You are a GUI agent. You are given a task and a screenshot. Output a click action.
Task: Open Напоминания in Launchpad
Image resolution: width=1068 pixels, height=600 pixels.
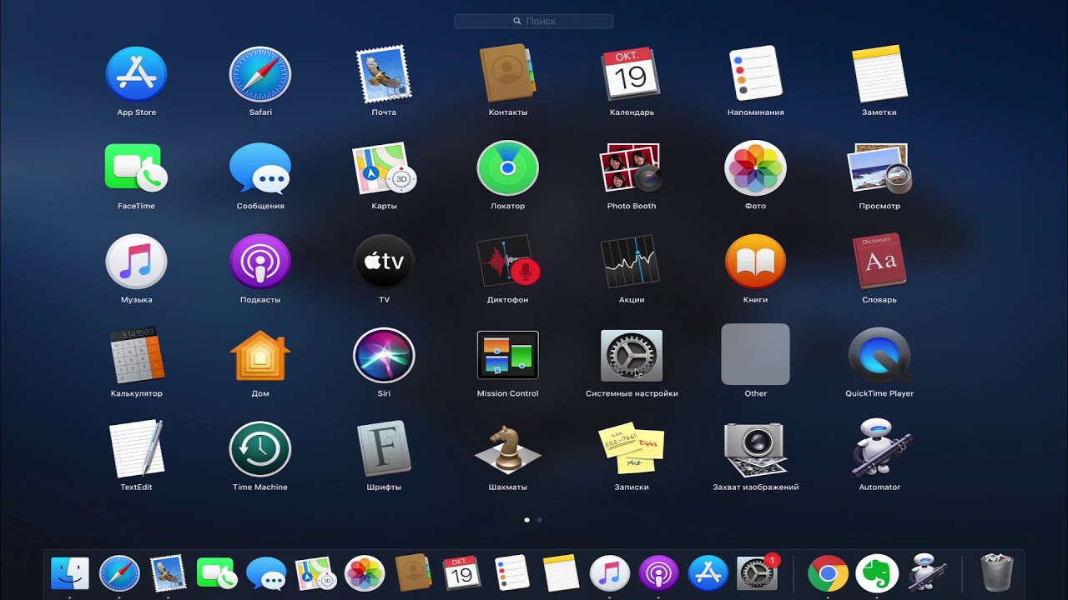(755, 74)
